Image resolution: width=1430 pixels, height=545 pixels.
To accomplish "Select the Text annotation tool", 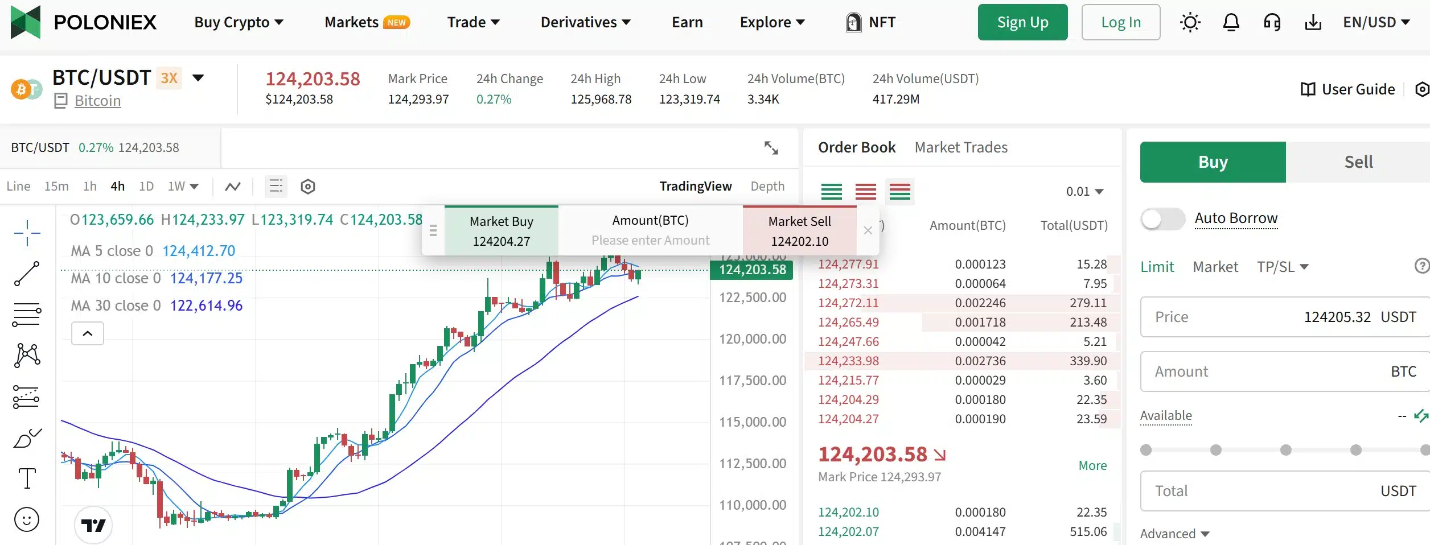I will pos(27,478).
